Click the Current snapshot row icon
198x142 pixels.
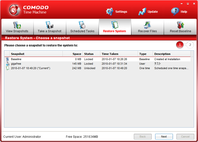click(8, 68)
